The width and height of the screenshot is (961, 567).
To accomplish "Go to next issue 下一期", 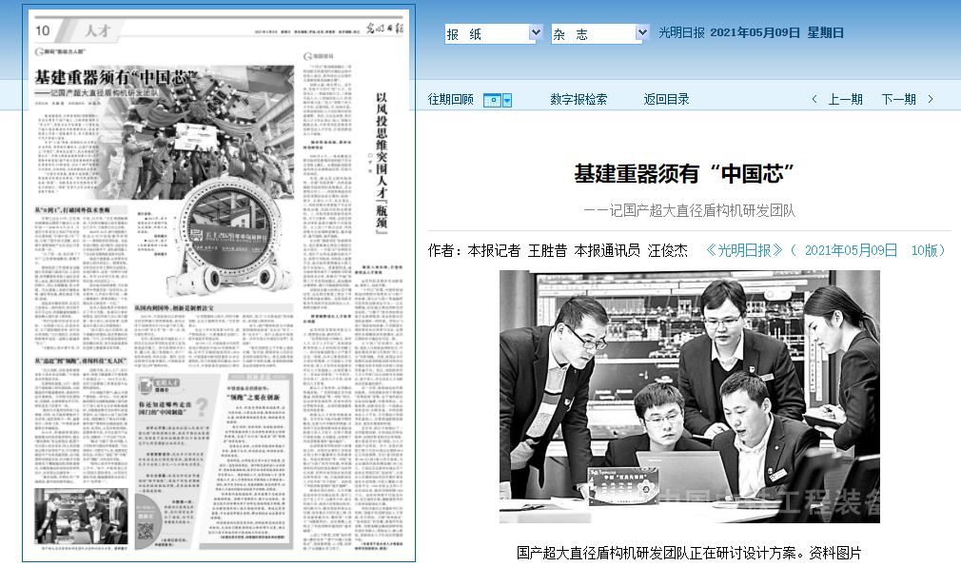I will 898,99.
